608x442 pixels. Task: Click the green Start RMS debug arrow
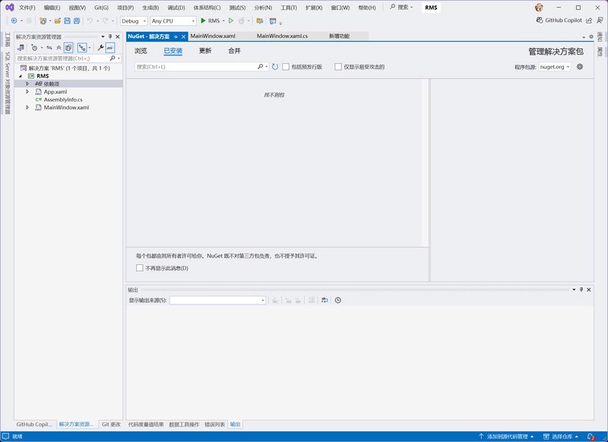coord(203,21)
